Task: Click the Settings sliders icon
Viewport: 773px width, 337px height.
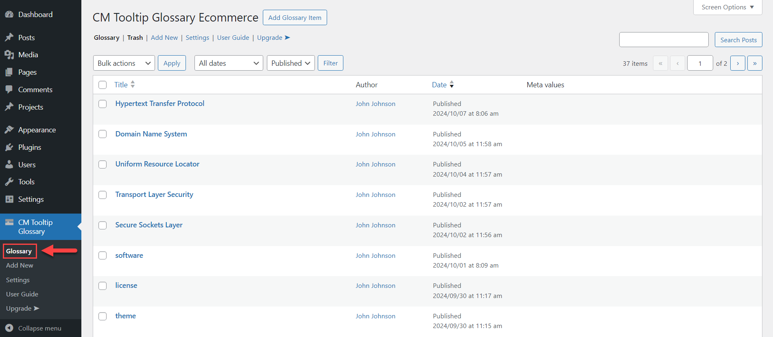Action: click(9, 199)
